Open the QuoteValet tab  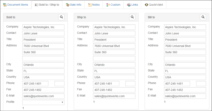(154, 5)
